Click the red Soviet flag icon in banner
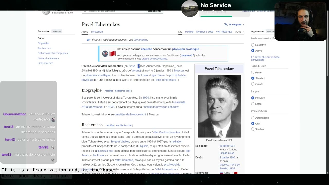 click(x=113, y=54)
